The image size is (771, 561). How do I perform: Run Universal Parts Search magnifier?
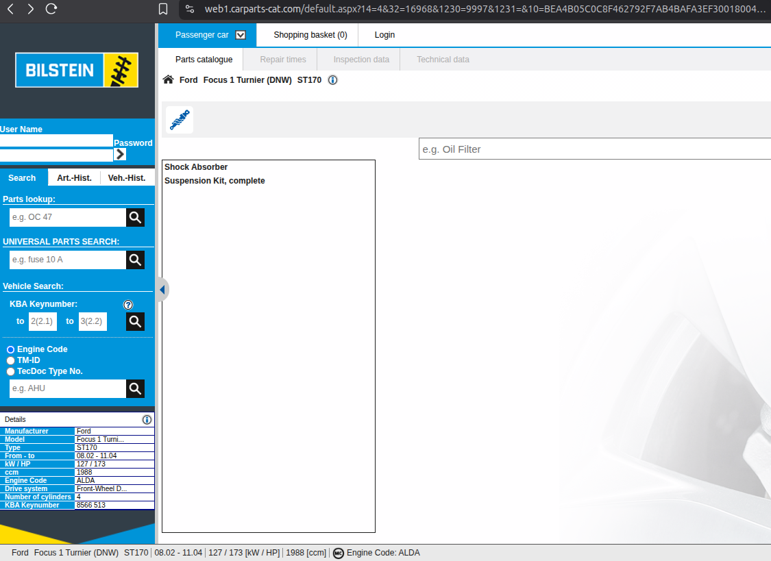click(x=135, y=260)
